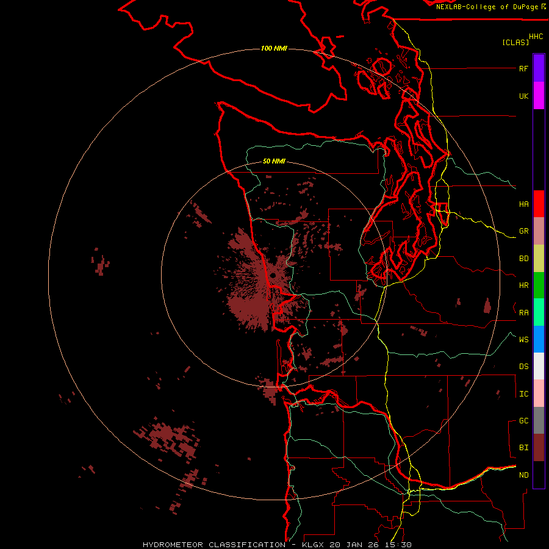Click the 'ND' legend label

(523, 475)
